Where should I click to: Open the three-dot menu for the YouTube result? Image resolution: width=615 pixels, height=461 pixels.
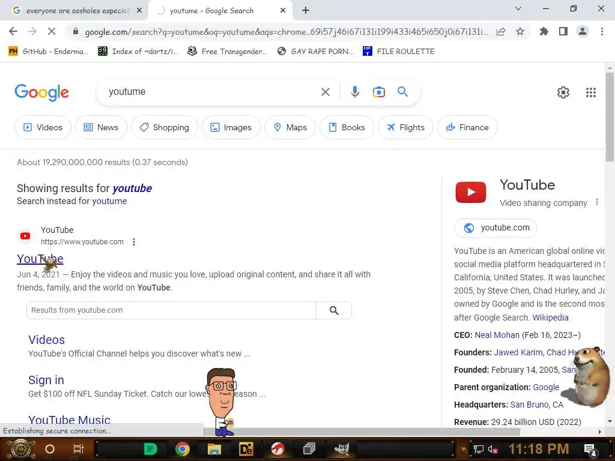pyautogui.click(x=134, y=242)
